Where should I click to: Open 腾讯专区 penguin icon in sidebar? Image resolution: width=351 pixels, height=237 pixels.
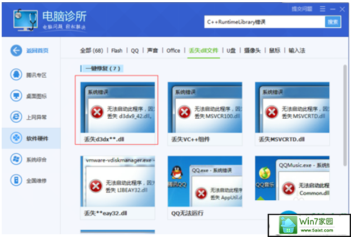16,74
